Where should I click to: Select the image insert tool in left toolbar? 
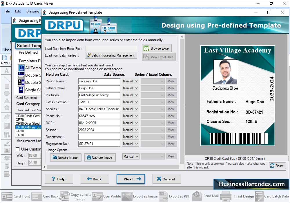pos(7,126)
